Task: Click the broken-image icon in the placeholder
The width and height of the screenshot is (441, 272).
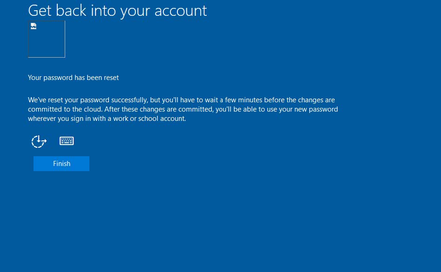Action: 33,26
